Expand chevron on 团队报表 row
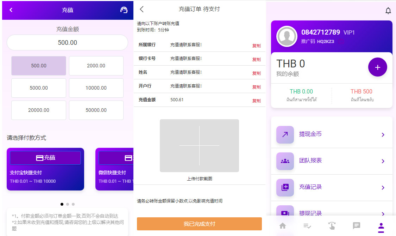396x236 pixels. click(x=383, y=161)
